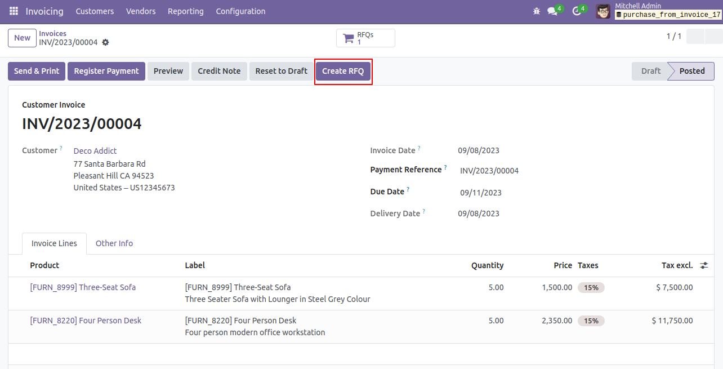This screenshot has height=369, width=723.
Task: Click the New button
Action: point(23,38)
